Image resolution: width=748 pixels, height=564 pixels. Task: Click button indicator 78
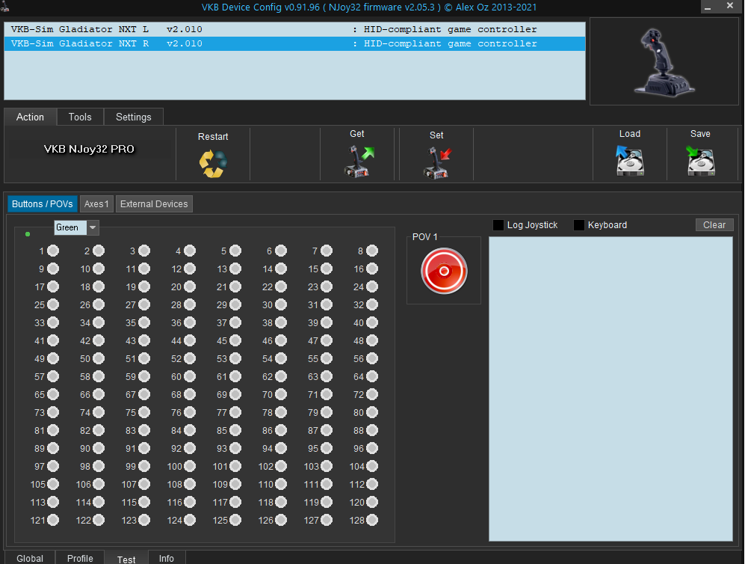click(x=281, y=412)
